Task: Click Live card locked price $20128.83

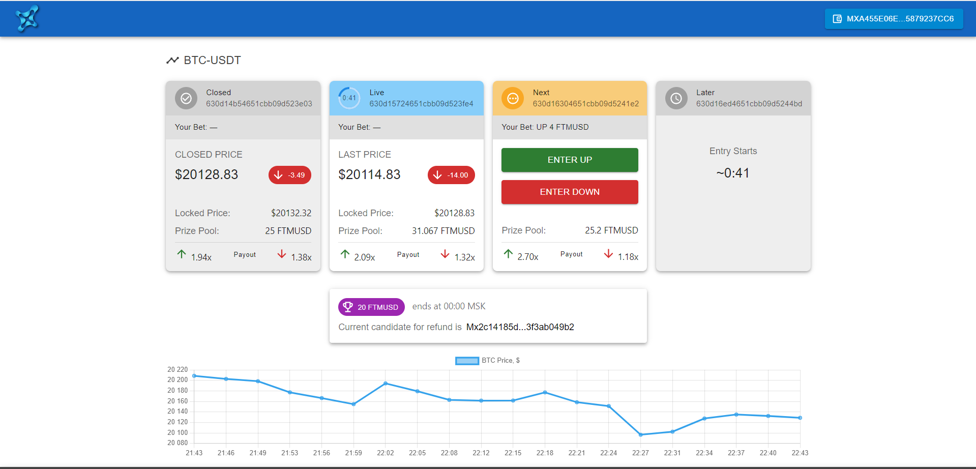Action: [454, 213]
